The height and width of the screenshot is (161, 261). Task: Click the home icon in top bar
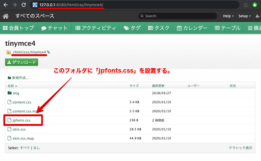point(6,16)
